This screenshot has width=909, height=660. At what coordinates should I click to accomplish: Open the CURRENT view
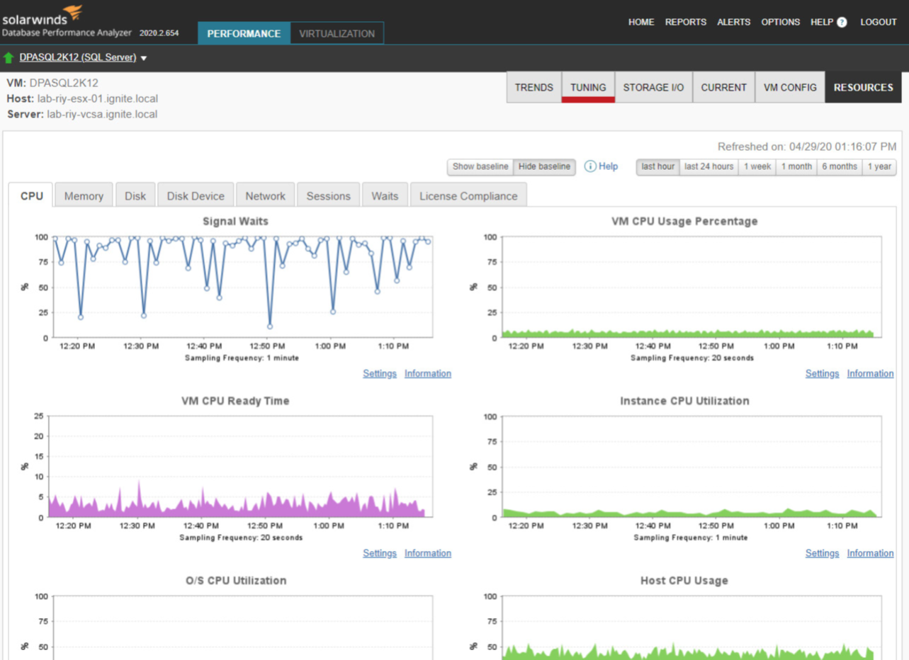(x=723, y=87)
